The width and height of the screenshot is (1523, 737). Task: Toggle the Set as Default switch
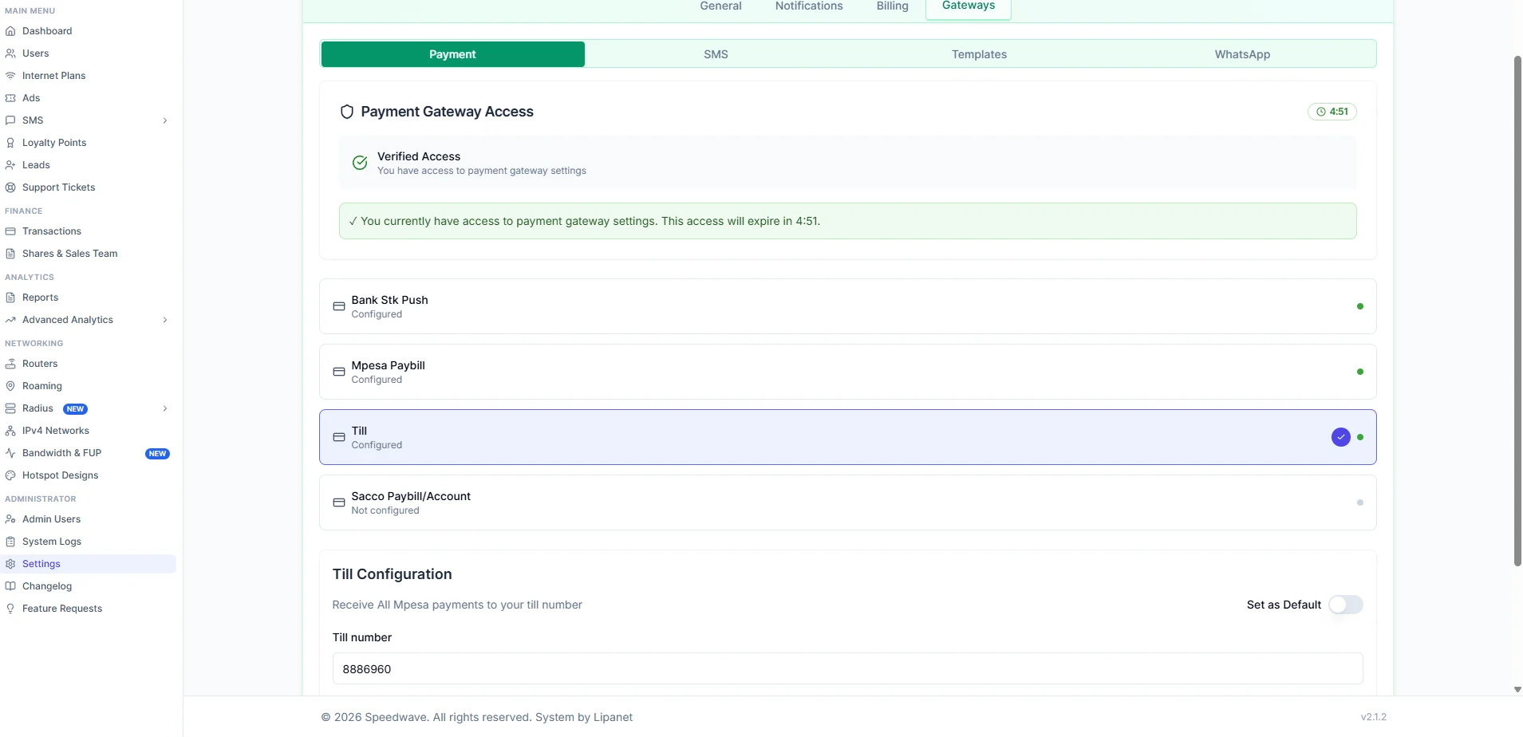coord(1346,605)
